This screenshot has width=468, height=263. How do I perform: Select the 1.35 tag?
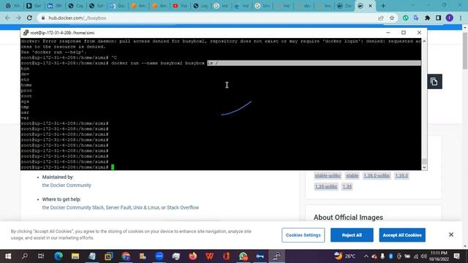[347, 187]
